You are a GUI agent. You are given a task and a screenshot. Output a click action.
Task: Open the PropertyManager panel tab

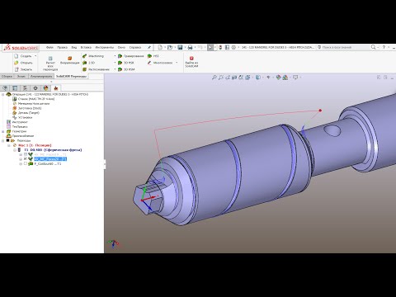15,88
